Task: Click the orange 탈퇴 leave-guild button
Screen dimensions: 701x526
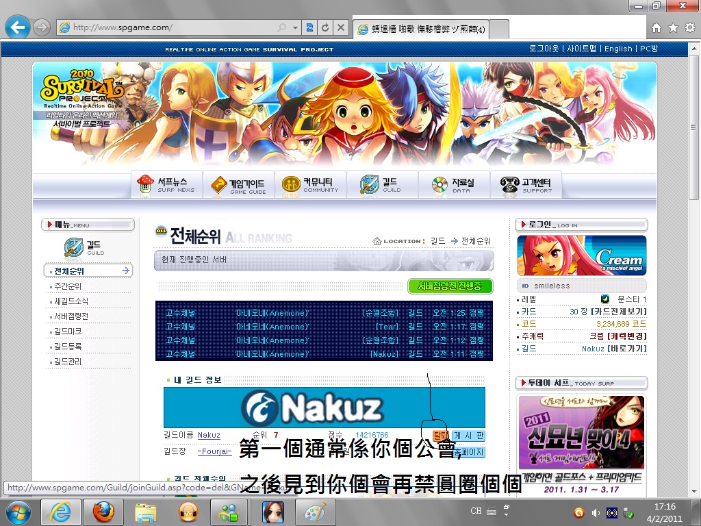Action: click(440, 435)
